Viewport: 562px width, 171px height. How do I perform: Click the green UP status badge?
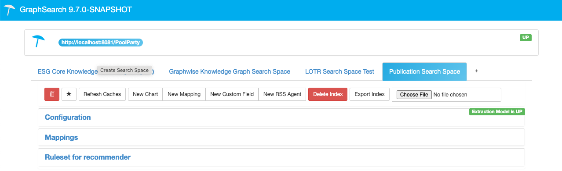[x=526, y=38]
